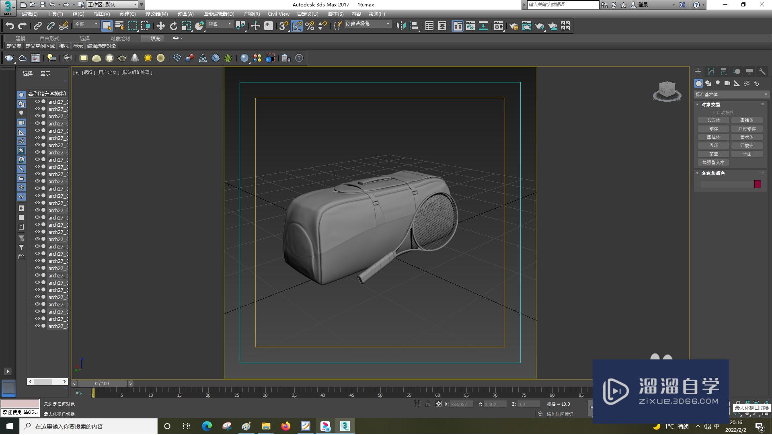Open the Render Setup teapot icon

[514, 26]
